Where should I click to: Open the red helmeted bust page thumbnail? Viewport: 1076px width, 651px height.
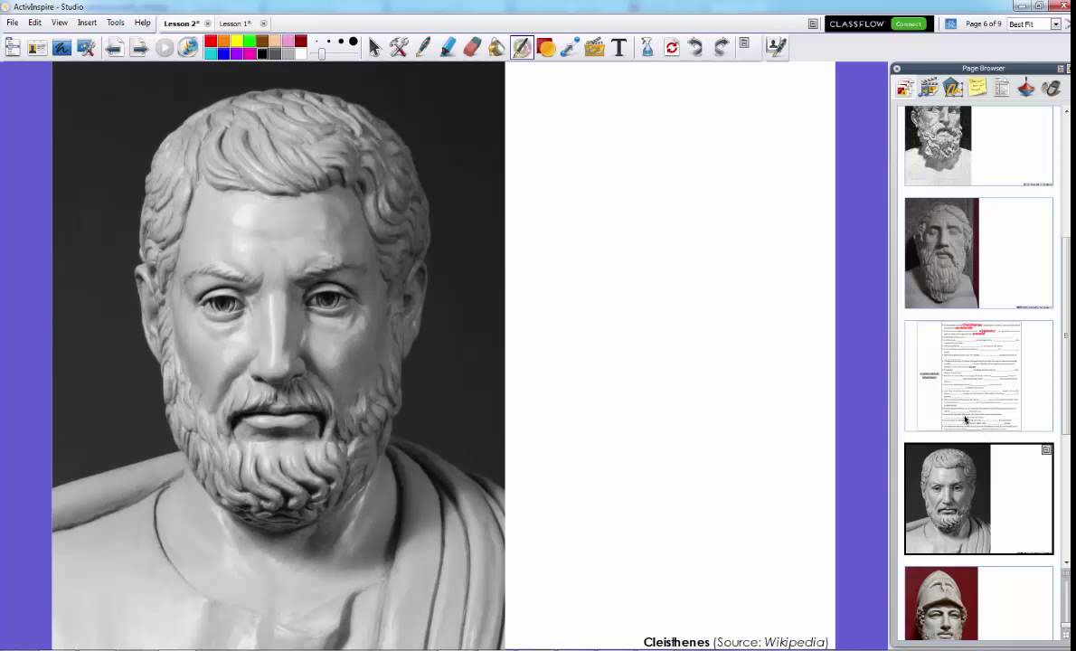click(978, 604)
